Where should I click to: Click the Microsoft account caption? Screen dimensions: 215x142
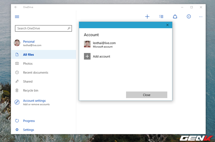103,47
